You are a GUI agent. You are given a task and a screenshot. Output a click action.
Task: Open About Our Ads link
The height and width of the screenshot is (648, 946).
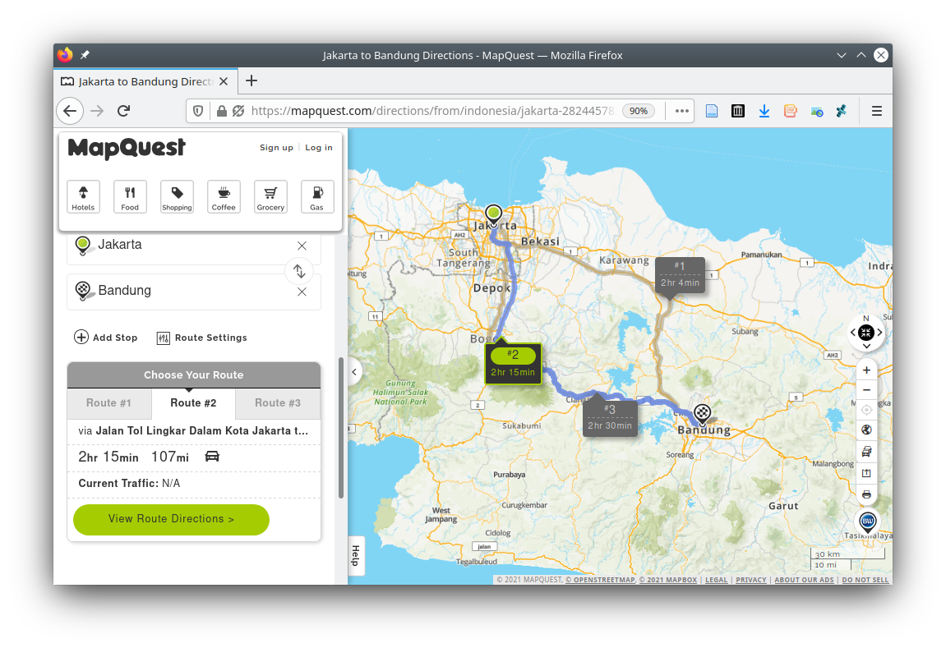click(x=804, y=580)
